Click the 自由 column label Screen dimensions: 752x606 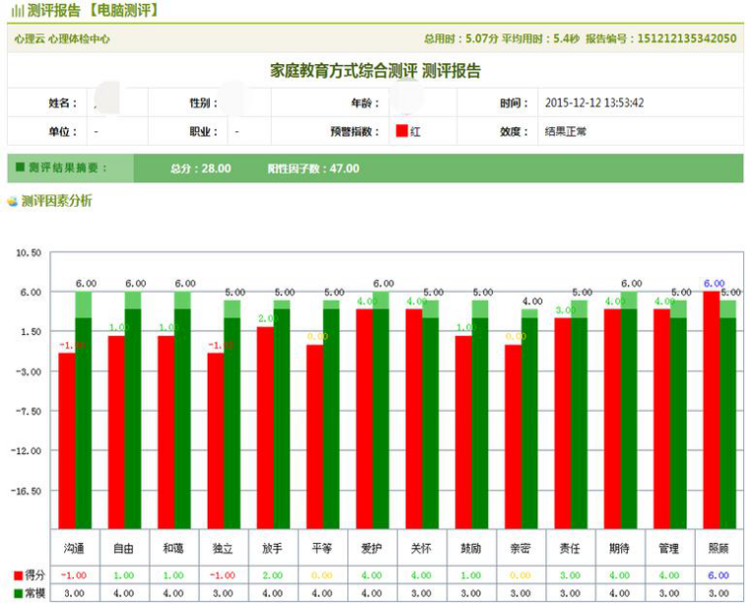pos(123,548)
